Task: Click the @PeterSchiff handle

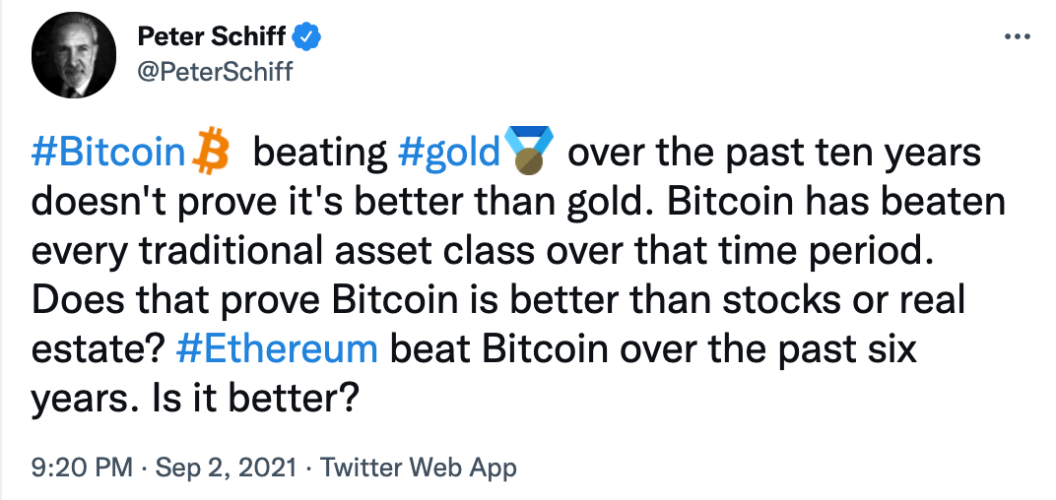Action: tap(214, 71)
